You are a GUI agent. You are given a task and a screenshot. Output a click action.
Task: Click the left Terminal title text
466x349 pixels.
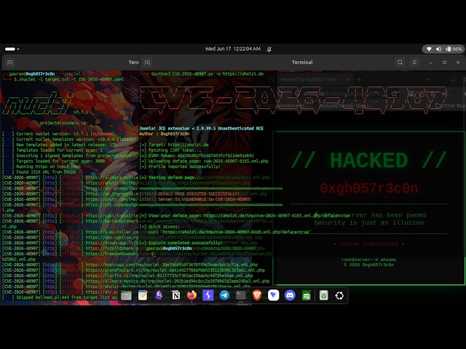tap(133, 63)
